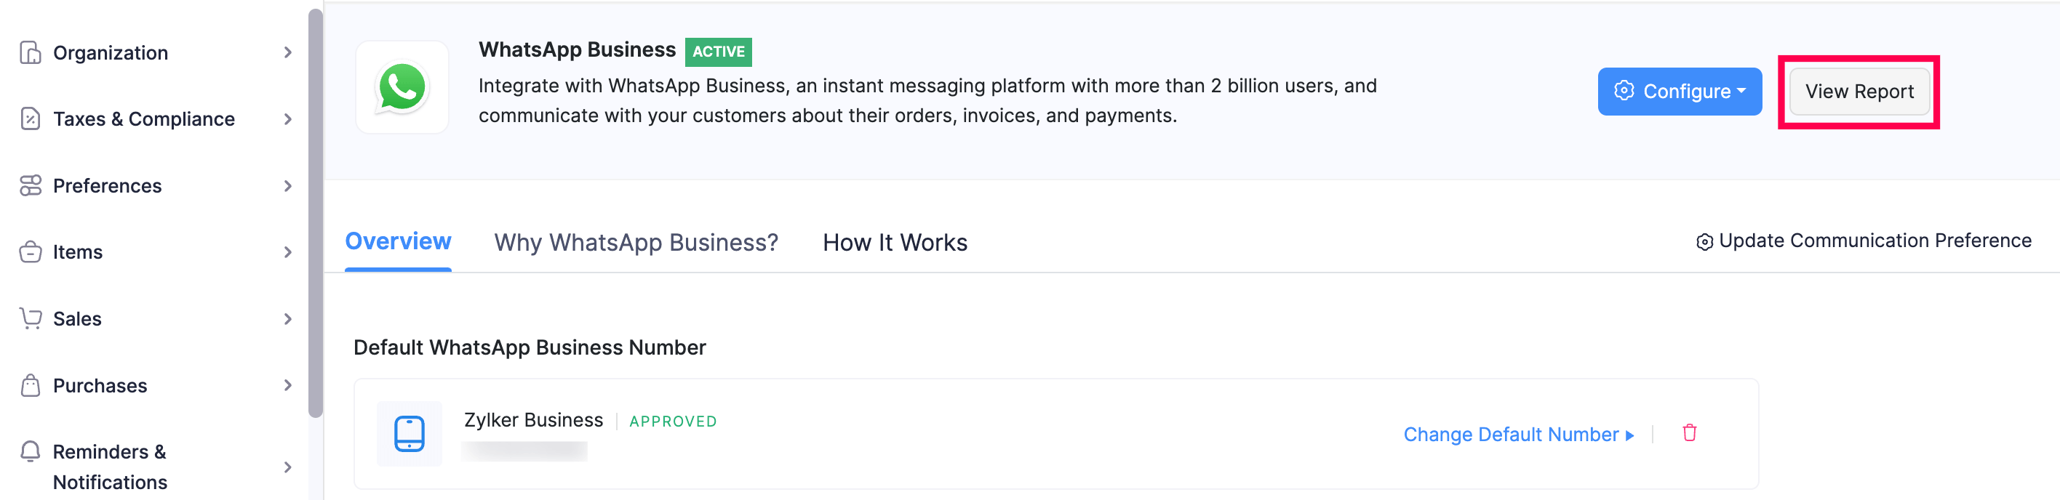Screen dimensions: 2060x500
Task: Click the Reminders bell icon
Action: point(31,452)
